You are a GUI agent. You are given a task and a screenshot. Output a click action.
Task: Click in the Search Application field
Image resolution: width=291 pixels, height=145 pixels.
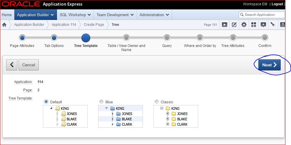(x=262, y=15)
